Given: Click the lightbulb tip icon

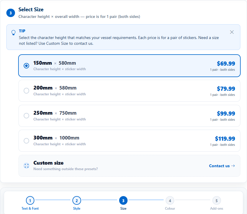Looking at the screenshot, I should click(x=14, y=33).
